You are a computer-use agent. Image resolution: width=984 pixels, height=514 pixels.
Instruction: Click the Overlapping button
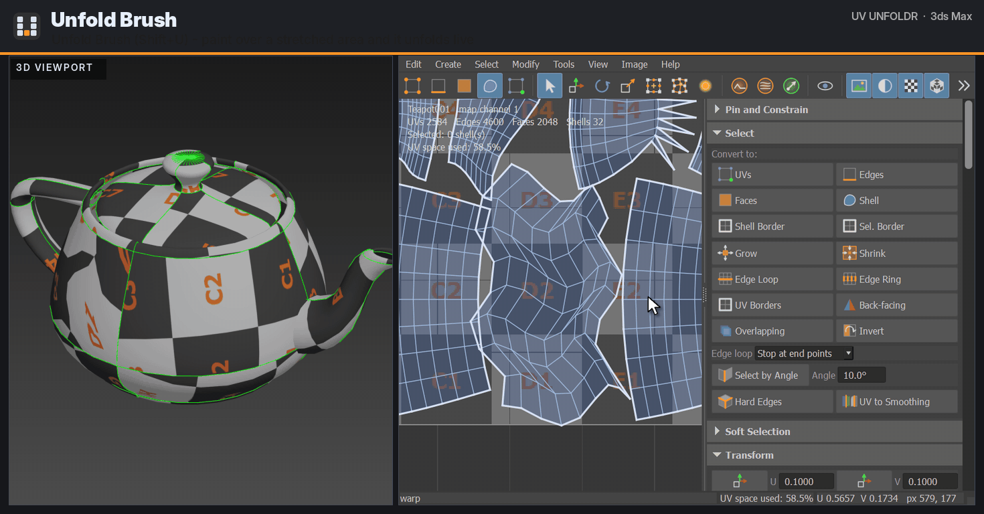[772, 331]
